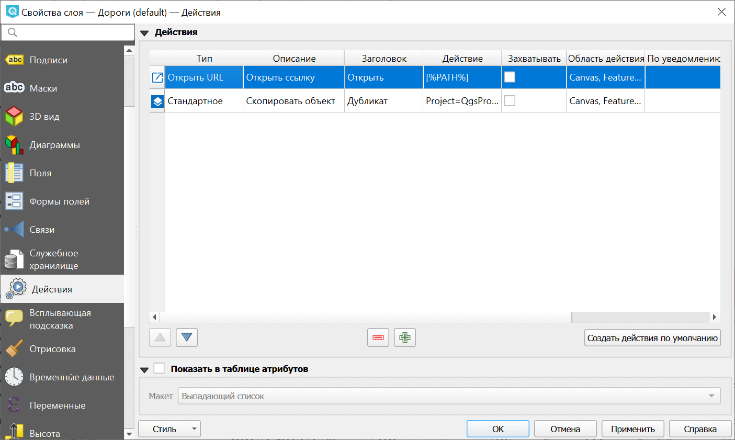Toggle Захватывать checkbox for Открыть URL row
The height and width of the screenshot is (440, 735).
pyautogui.click(x=510, y=77)
